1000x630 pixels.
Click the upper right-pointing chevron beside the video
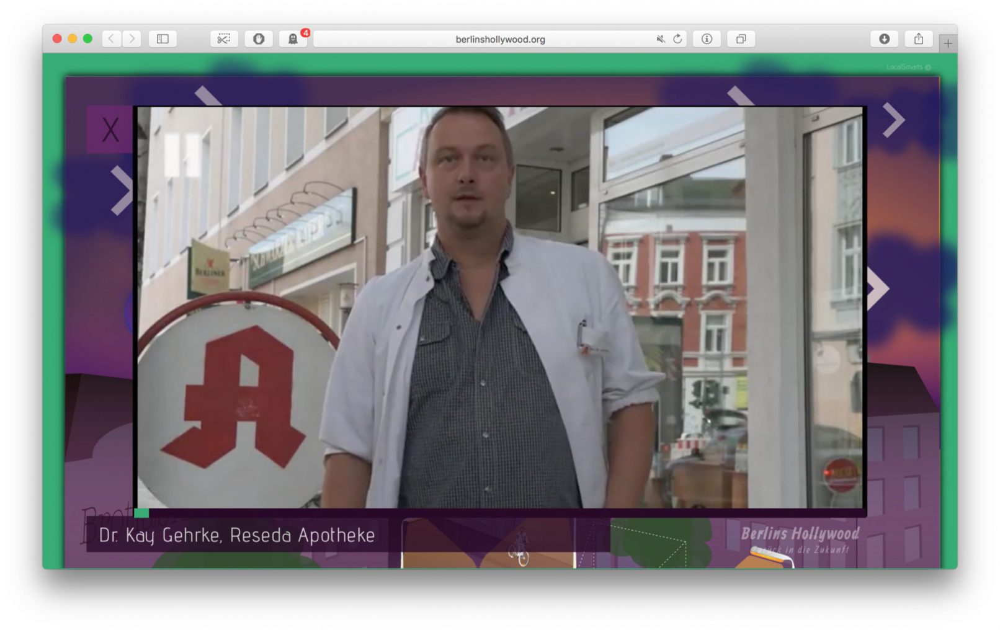click(894, 120)
